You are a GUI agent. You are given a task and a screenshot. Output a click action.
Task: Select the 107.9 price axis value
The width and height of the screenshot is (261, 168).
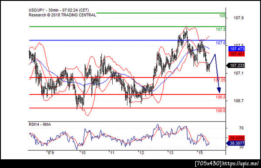(x=238, y=18)
